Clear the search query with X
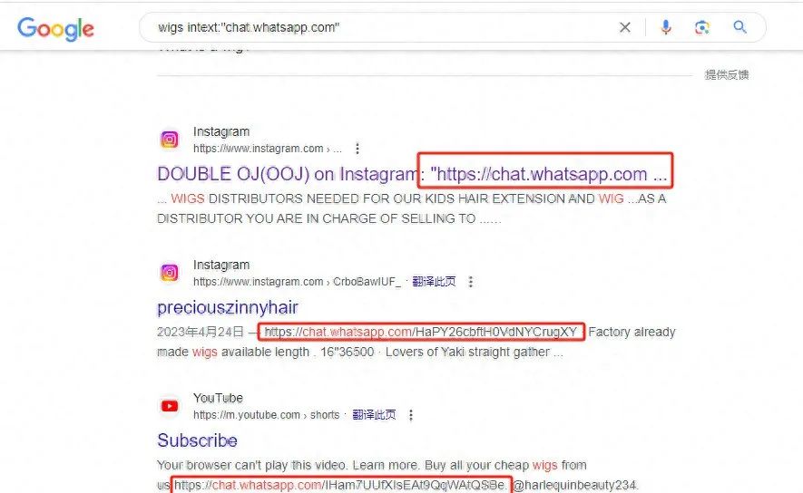The width and height of the screenshot is (803, 493). click(x=625, y=27)
